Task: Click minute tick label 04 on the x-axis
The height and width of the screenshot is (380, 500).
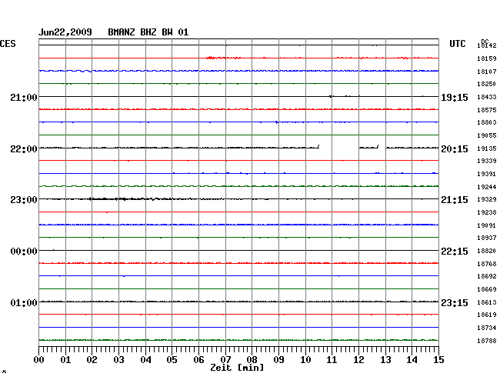Action: (x=145, y=360)
